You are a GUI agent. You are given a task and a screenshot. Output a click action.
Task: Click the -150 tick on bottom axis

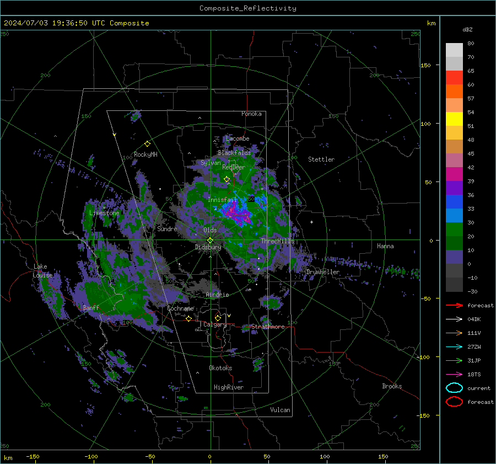(x=33, y=456)
